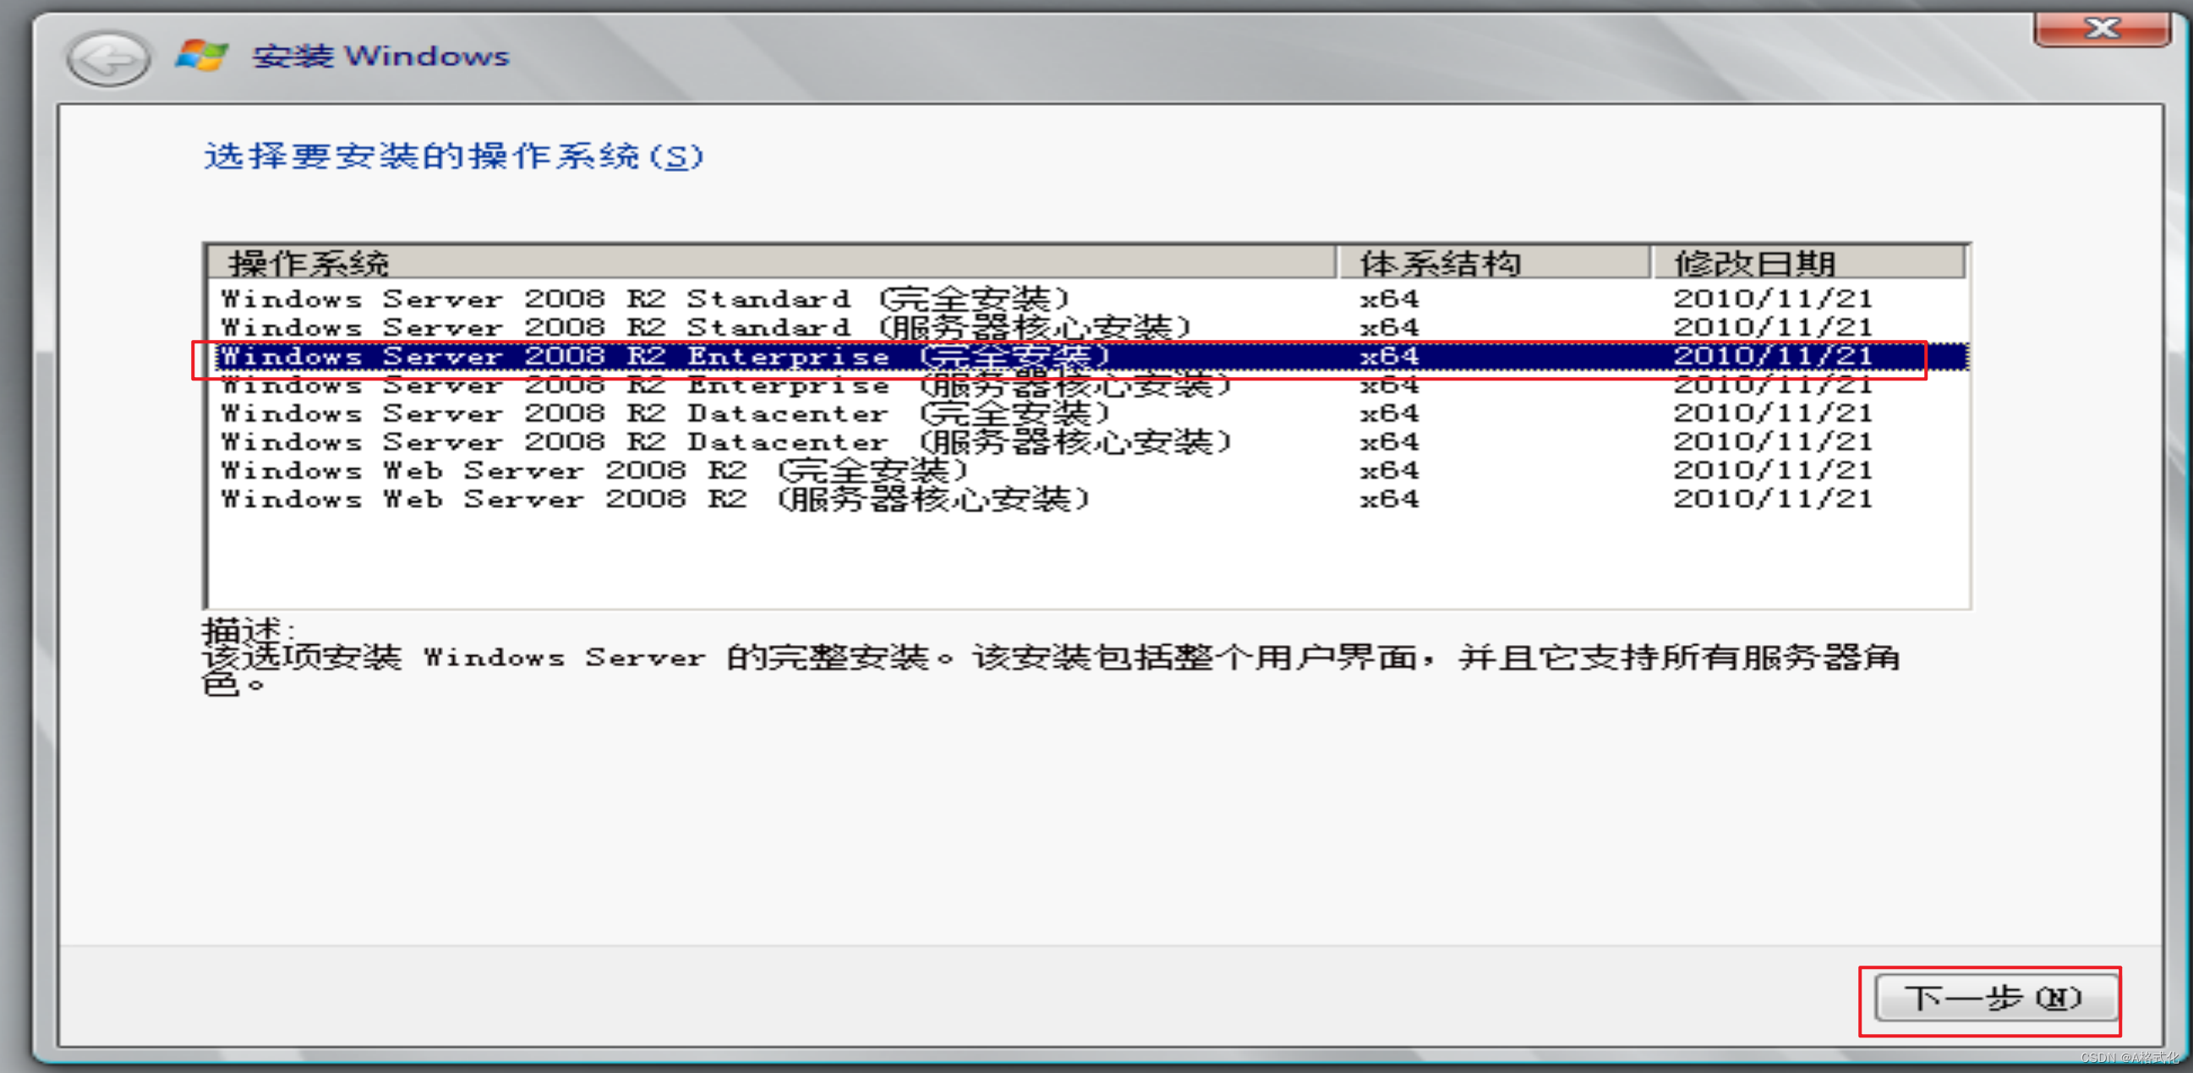2193x1073 pixels.
Task: Click the back arrow button
Action: pos(108,58)
